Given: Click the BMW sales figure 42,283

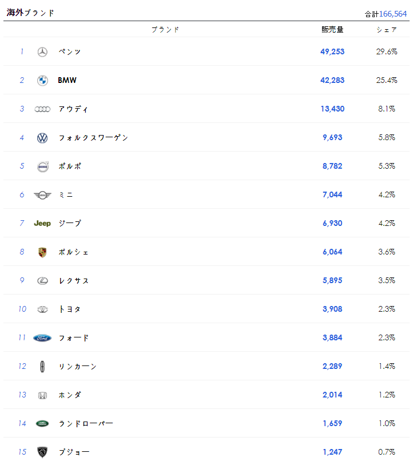Looking at the screenshot, I should [x=332, y=81].
